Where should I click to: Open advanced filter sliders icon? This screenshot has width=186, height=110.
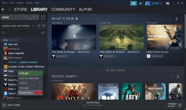click(43, 33)
